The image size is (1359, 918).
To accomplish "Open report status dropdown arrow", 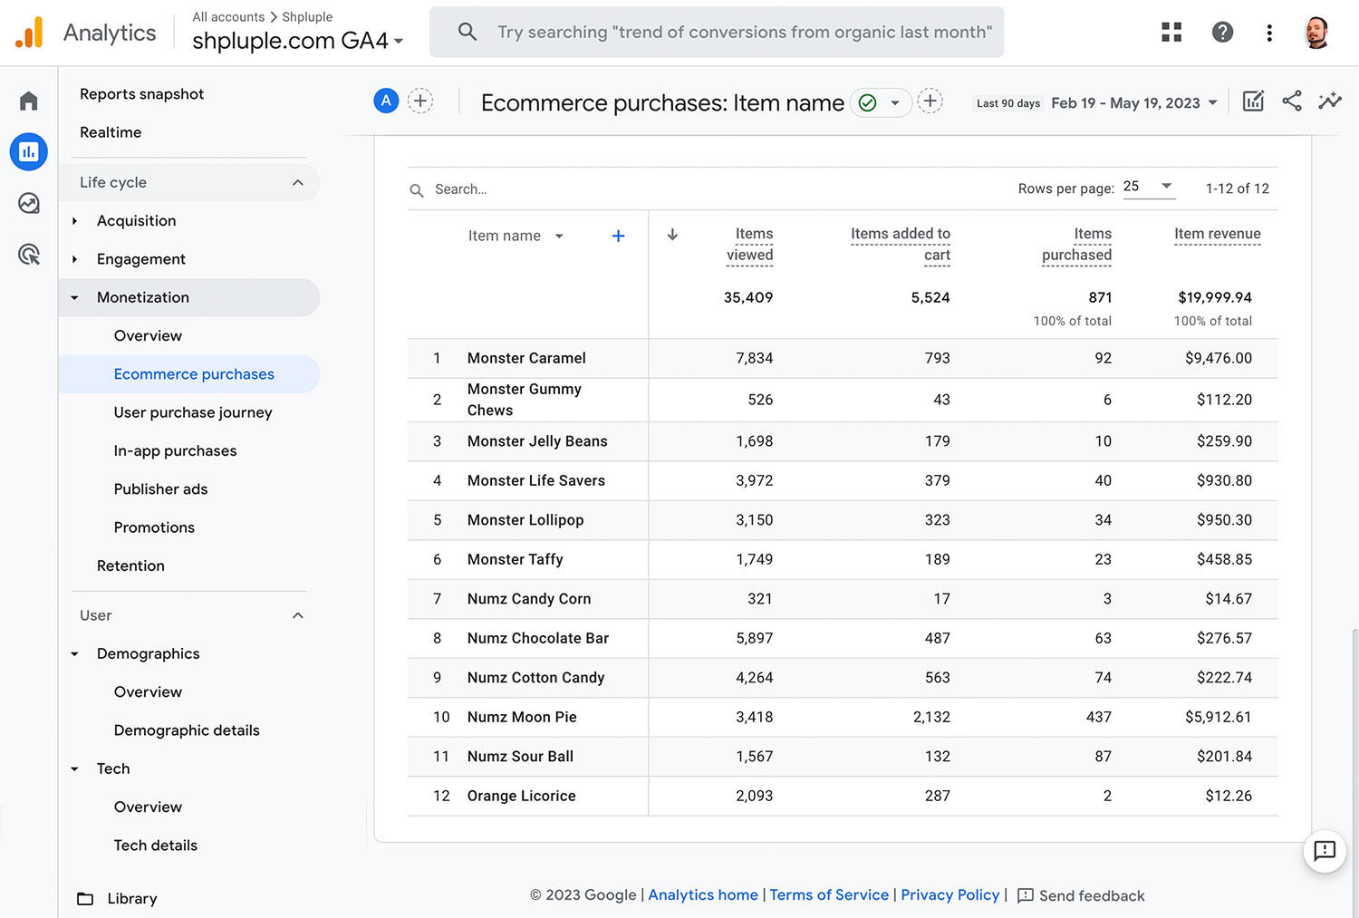I will pyautogui.click(x=895, y=102).
